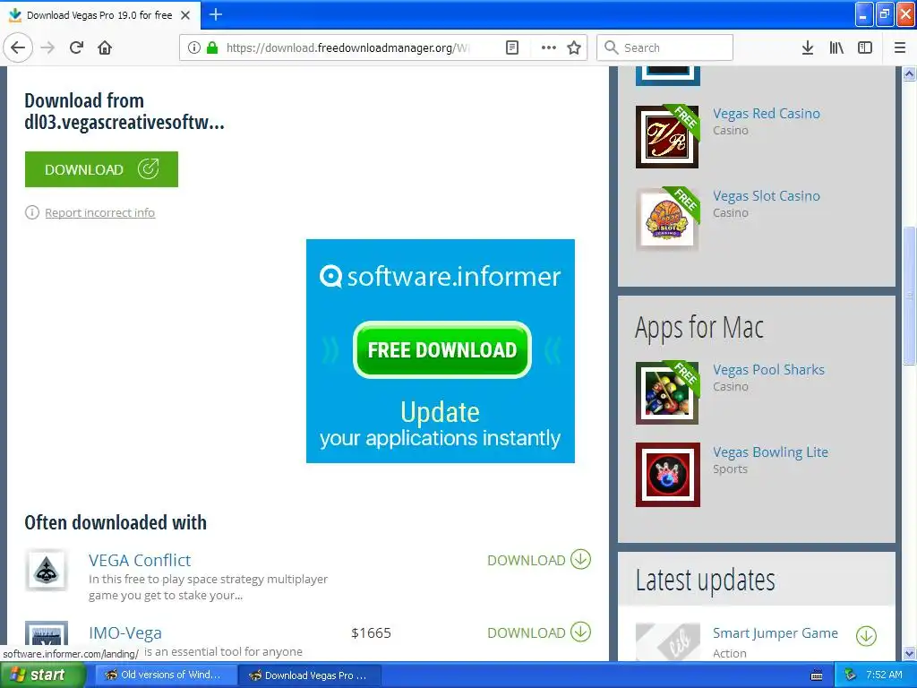
Task: Close the Download Vegas Pro tab
Action: [185, 15]
